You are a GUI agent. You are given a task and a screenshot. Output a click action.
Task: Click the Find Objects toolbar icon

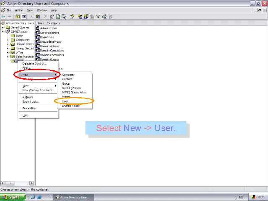104,17
